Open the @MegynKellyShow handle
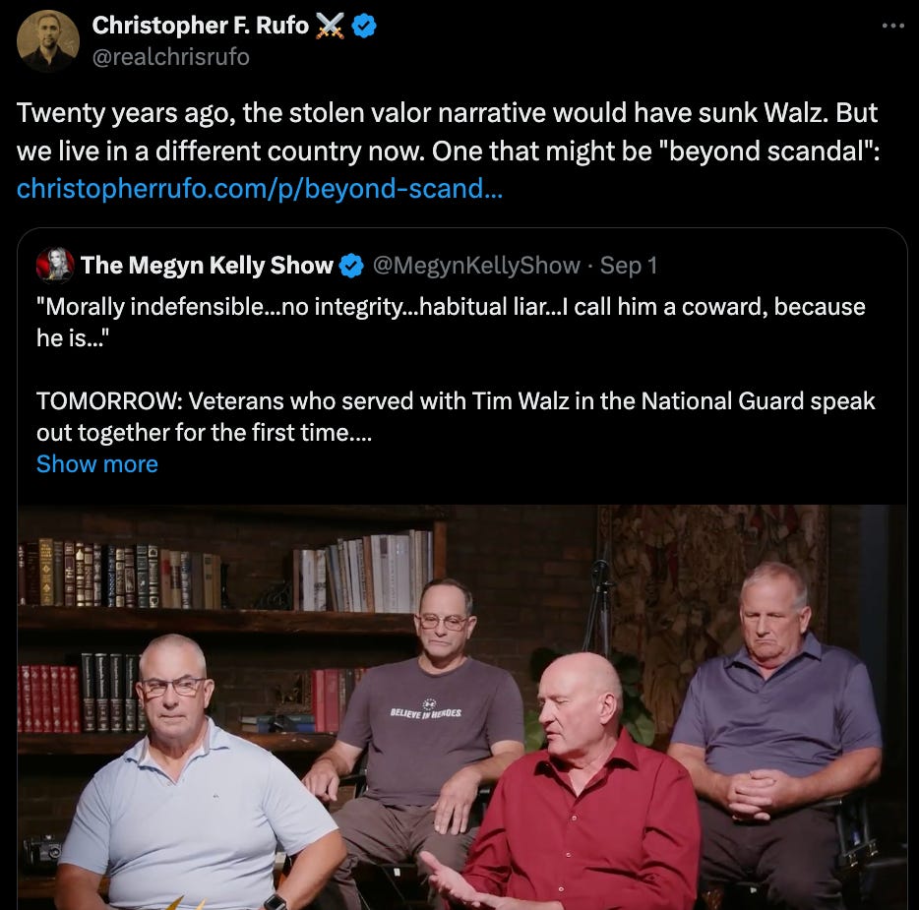This screenshot has height=910, width=919. (x=476, y=266)
